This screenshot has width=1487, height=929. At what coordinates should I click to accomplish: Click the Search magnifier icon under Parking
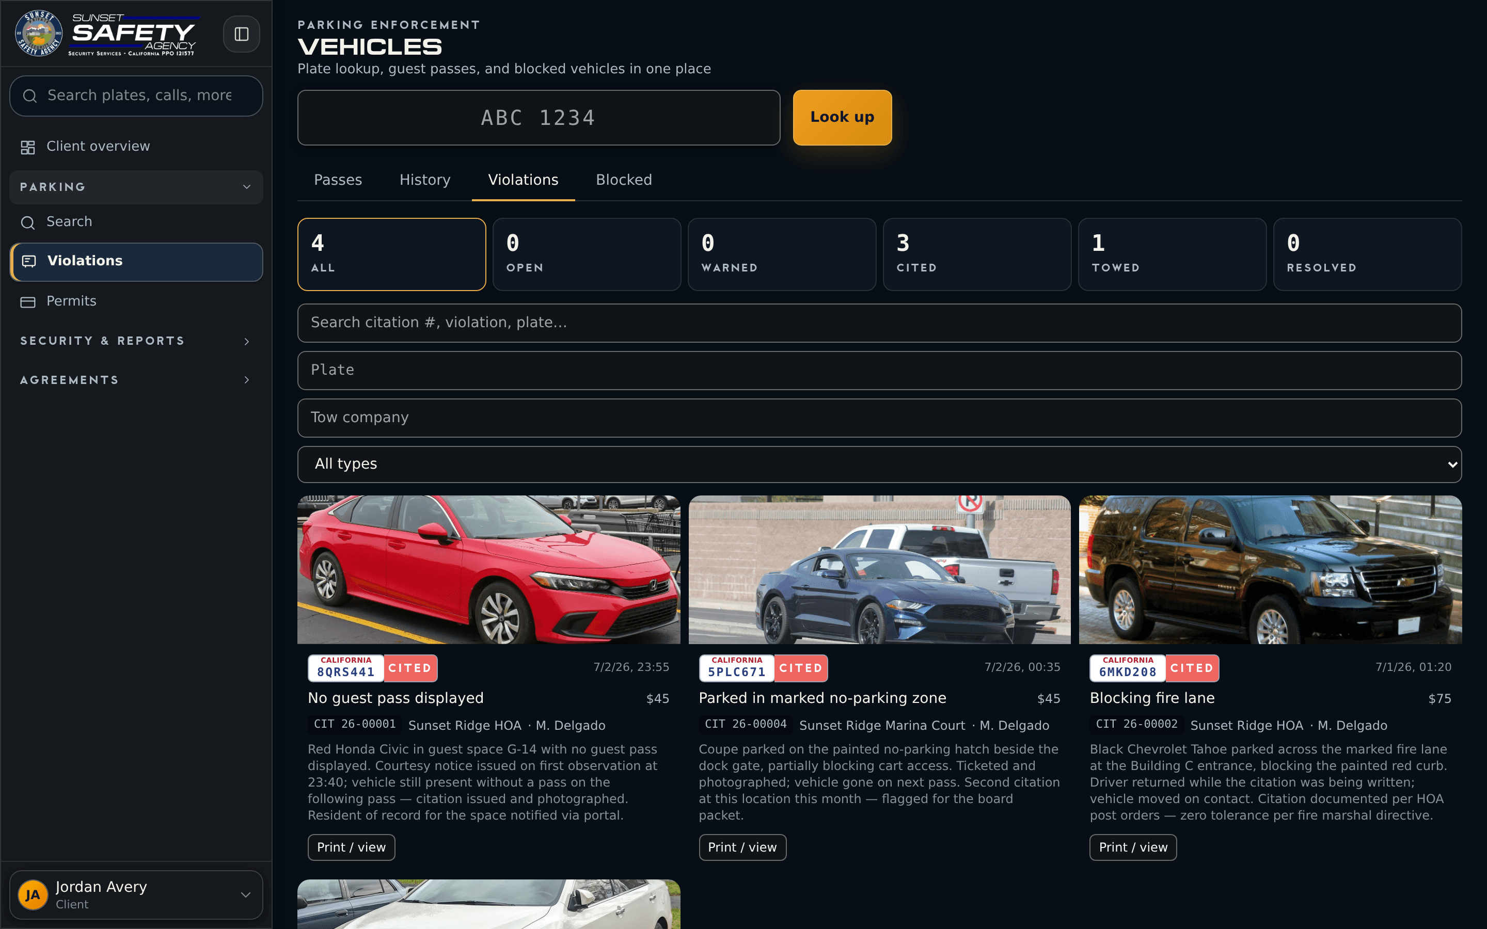(x=28, y=222)
